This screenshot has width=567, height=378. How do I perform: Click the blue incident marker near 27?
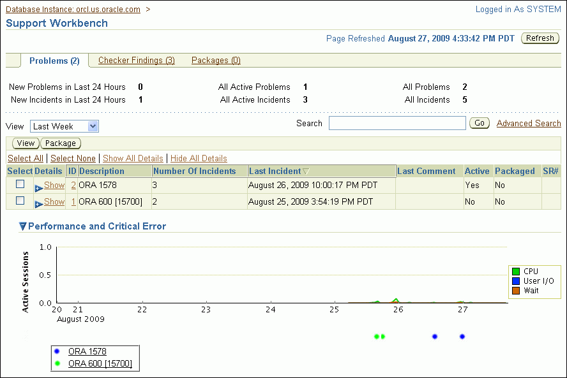click(x=462, y=337)
